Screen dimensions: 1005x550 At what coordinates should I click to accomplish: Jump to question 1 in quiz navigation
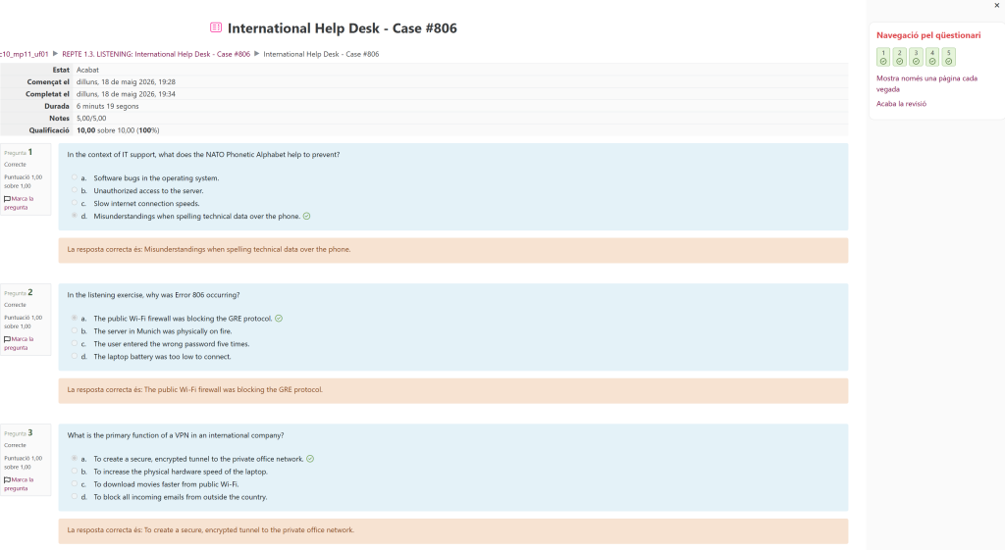883,57
